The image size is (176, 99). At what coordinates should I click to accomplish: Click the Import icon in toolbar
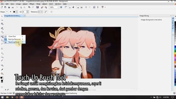[x=42, y=7]
